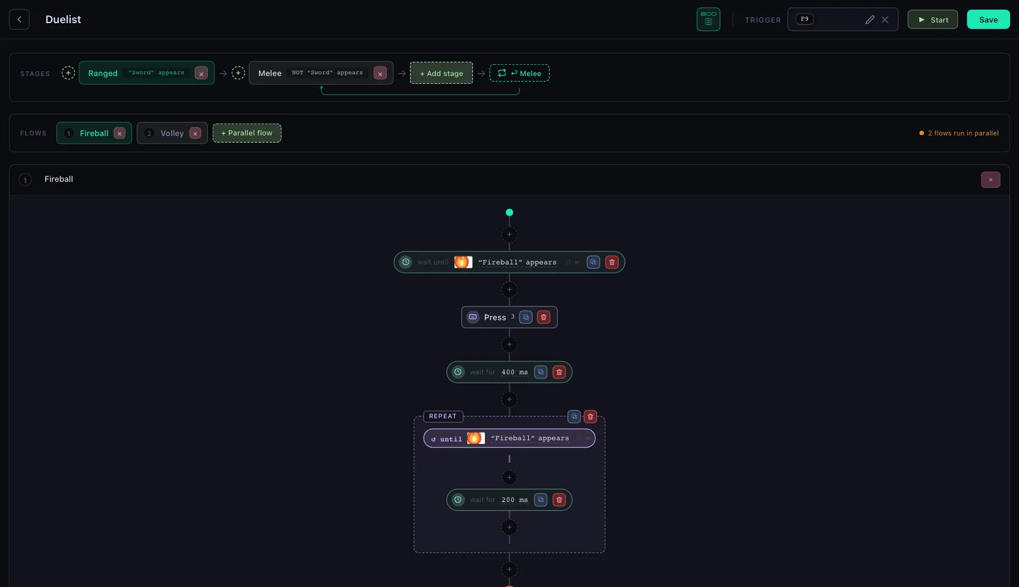Delete the Fireball flow tab
The width and height of the screenshot is (1019, 587).
coord(119,133)
